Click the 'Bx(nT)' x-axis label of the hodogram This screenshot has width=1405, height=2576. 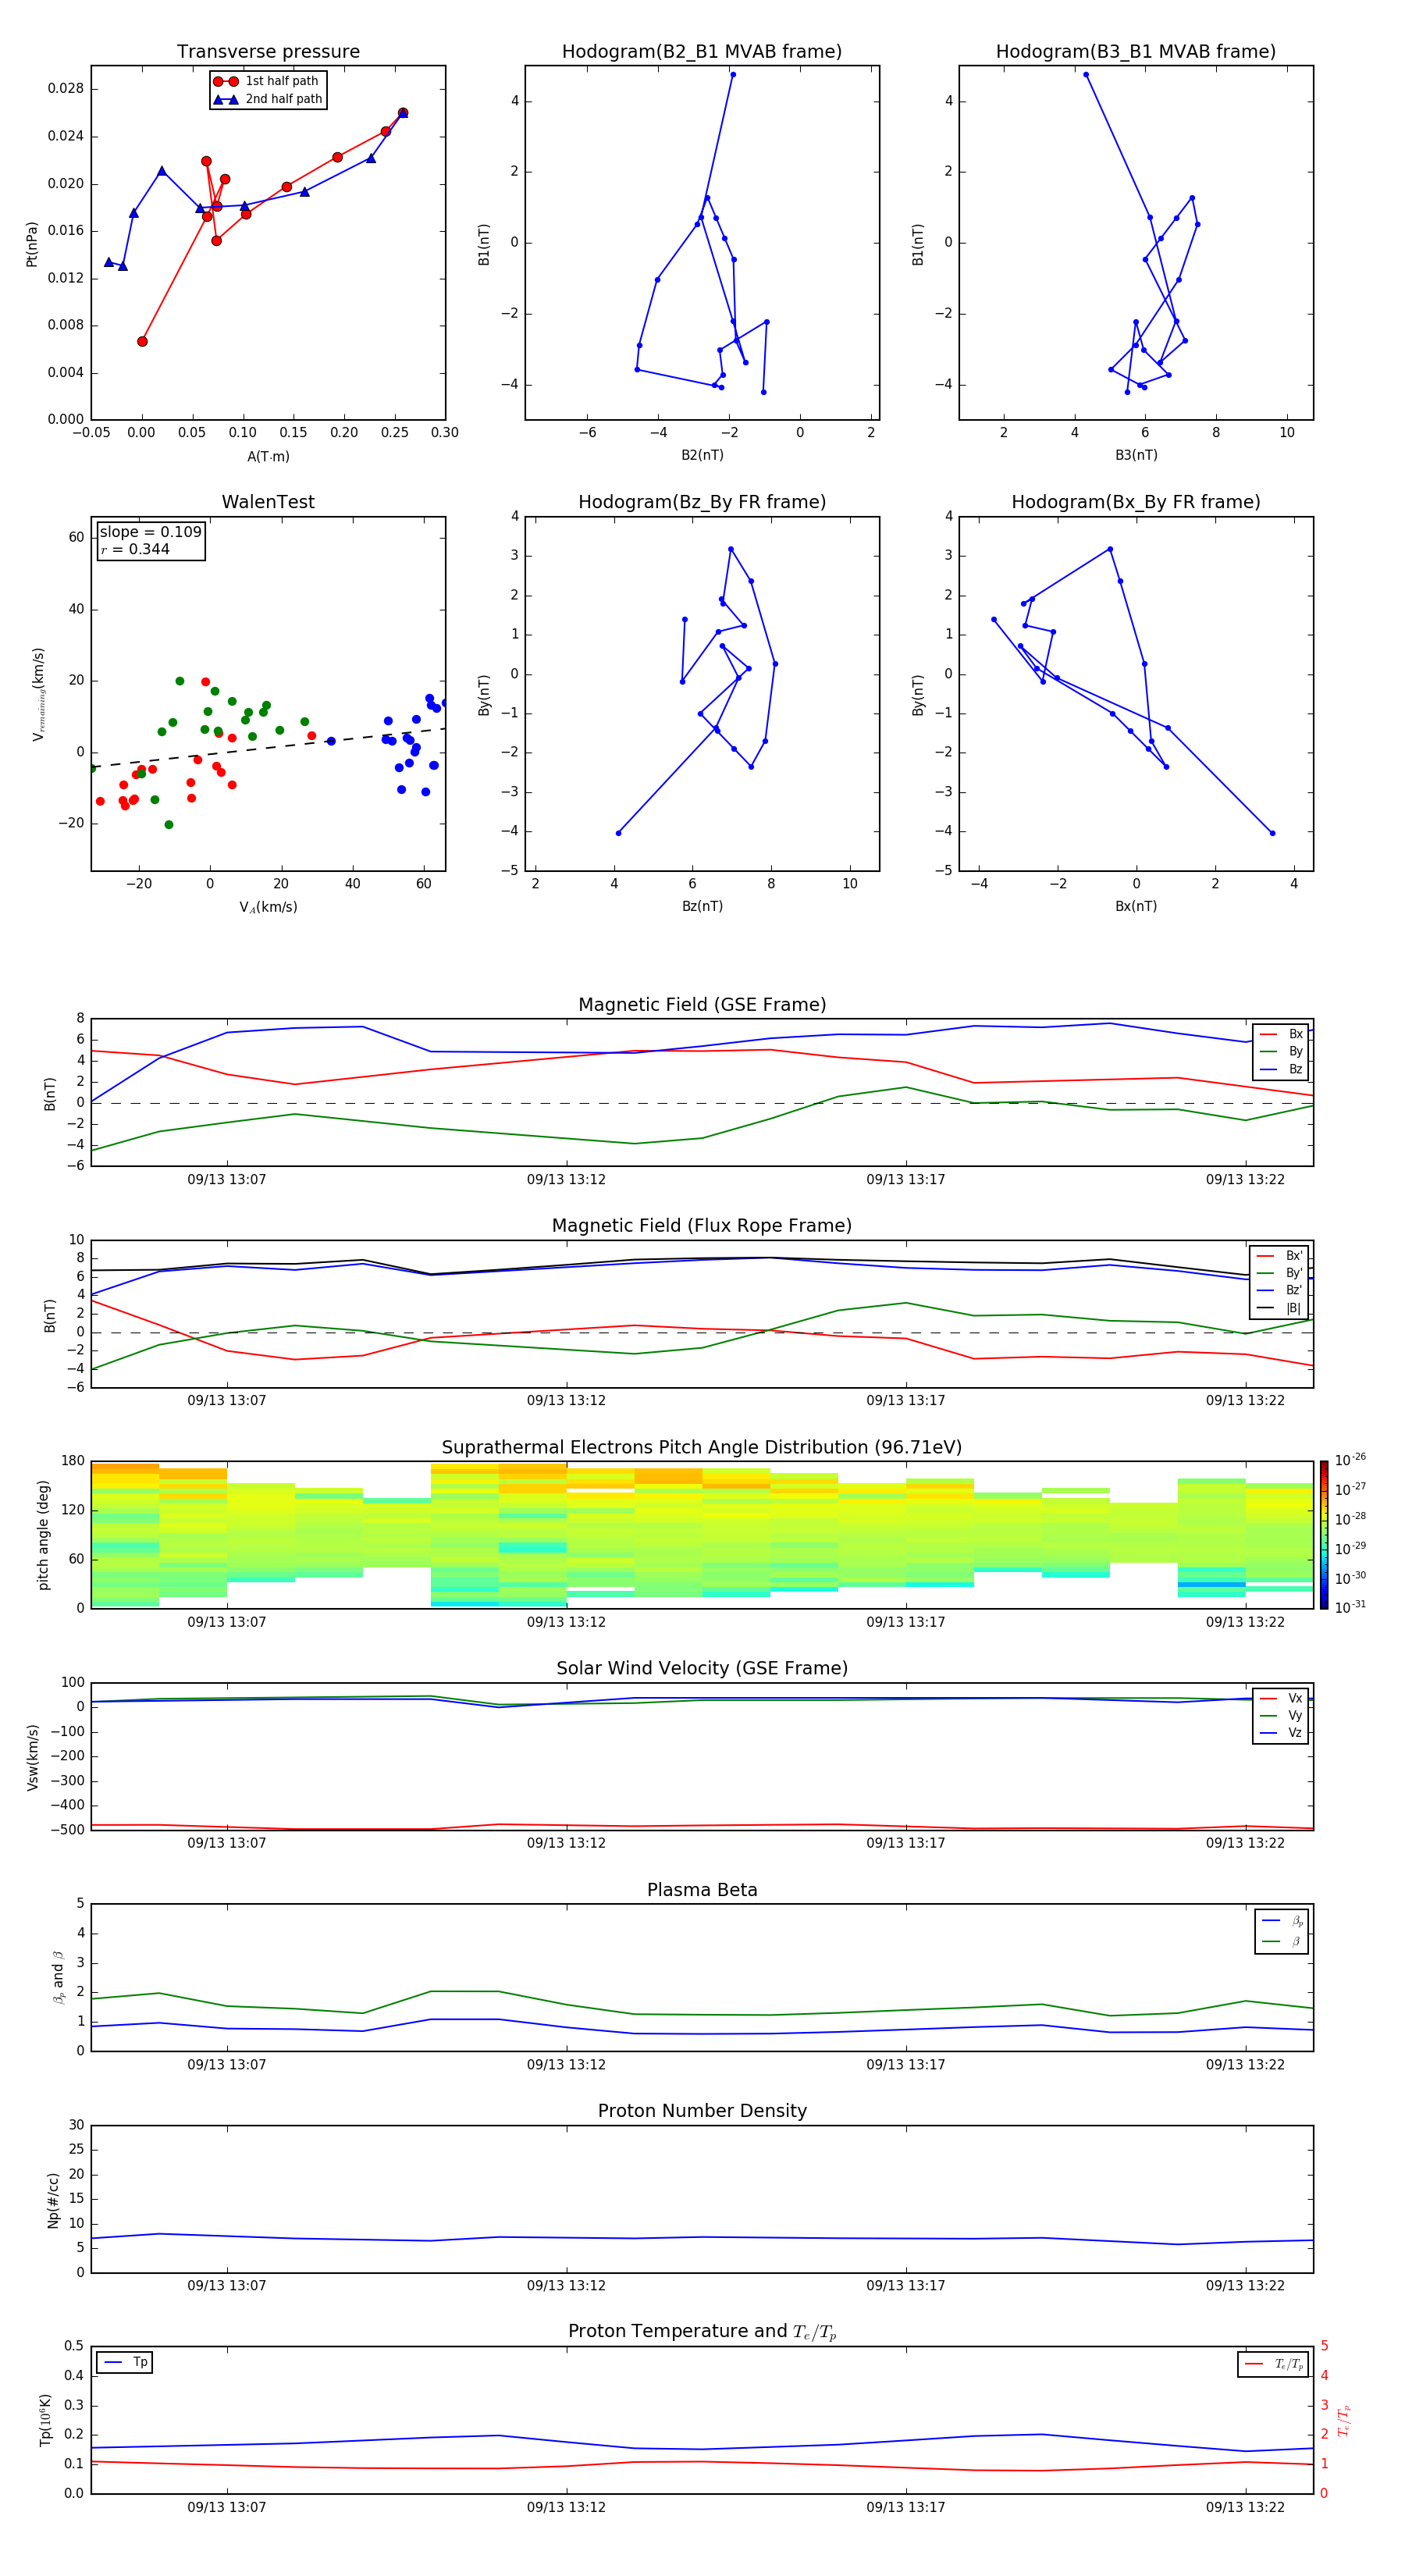[1136, 906]
